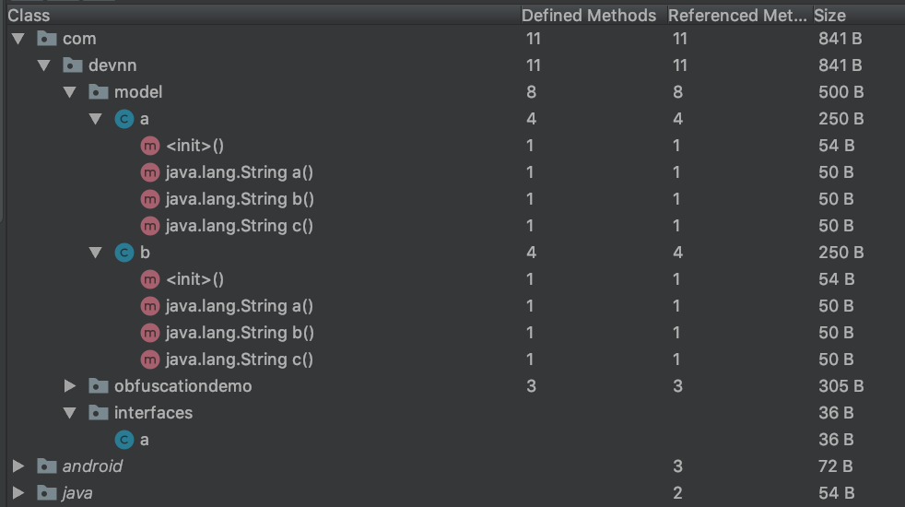Click the android package folder icon
Image resolution: width=905 pixels, height=507 pixels.
tap(47, 466)
